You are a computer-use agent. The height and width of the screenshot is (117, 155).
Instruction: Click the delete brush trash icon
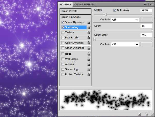point(146,114)
